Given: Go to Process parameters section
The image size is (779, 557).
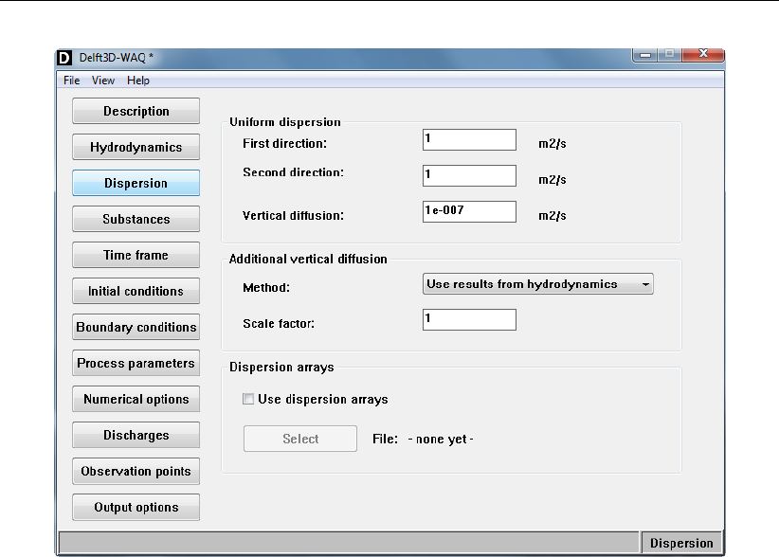Looking at the screenshot, I should coord(136,363).
